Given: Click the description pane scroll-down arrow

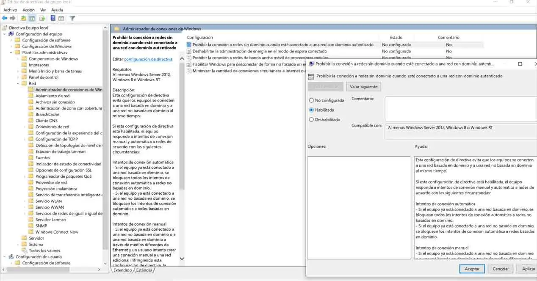Looking at the screenshot, I should (x=182, y=259).
